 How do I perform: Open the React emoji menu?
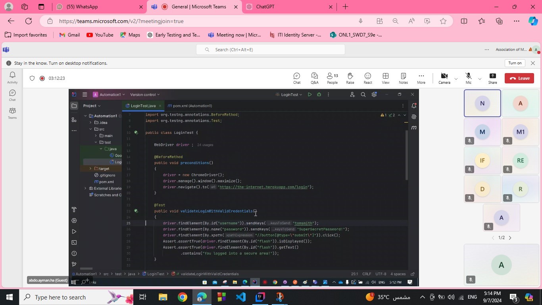(368, 78)
